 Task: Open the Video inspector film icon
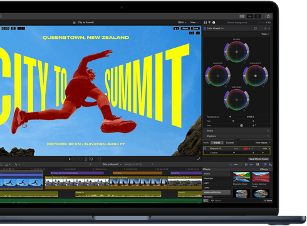[205, 23]
